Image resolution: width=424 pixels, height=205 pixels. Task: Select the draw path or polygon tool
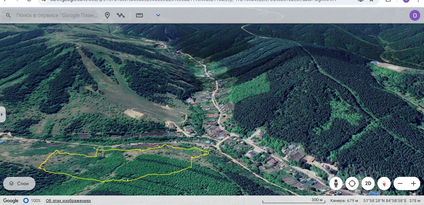[x=121, y=15]
